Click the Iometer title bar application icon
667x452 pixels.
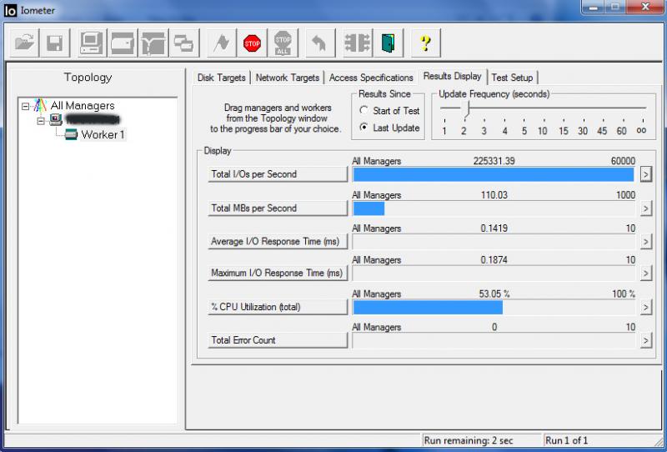pos(10,10)
